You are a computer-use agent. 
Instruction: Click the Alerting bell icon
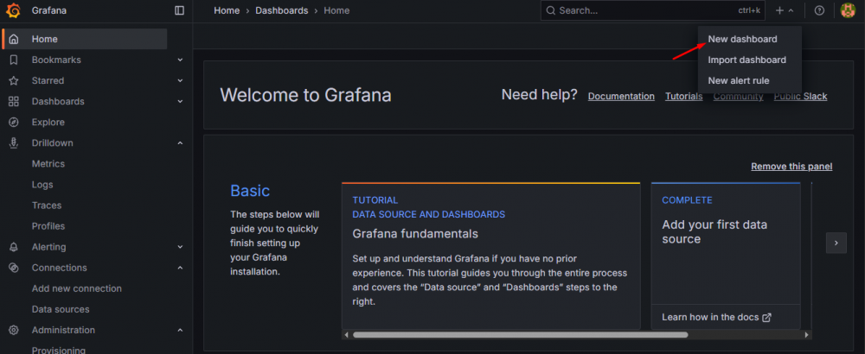pos(13,247)
